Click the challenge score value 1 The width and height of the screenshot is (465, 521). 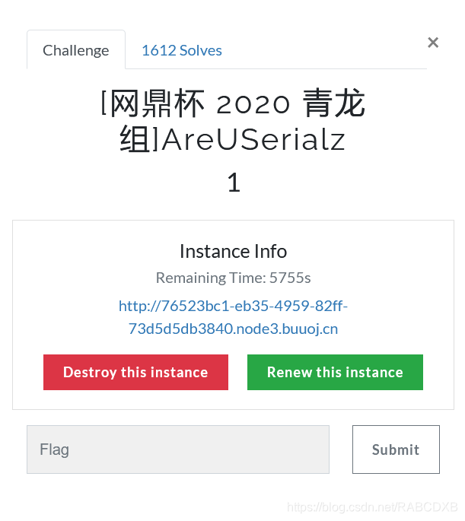pyautogui.click(x=234, y=182)
